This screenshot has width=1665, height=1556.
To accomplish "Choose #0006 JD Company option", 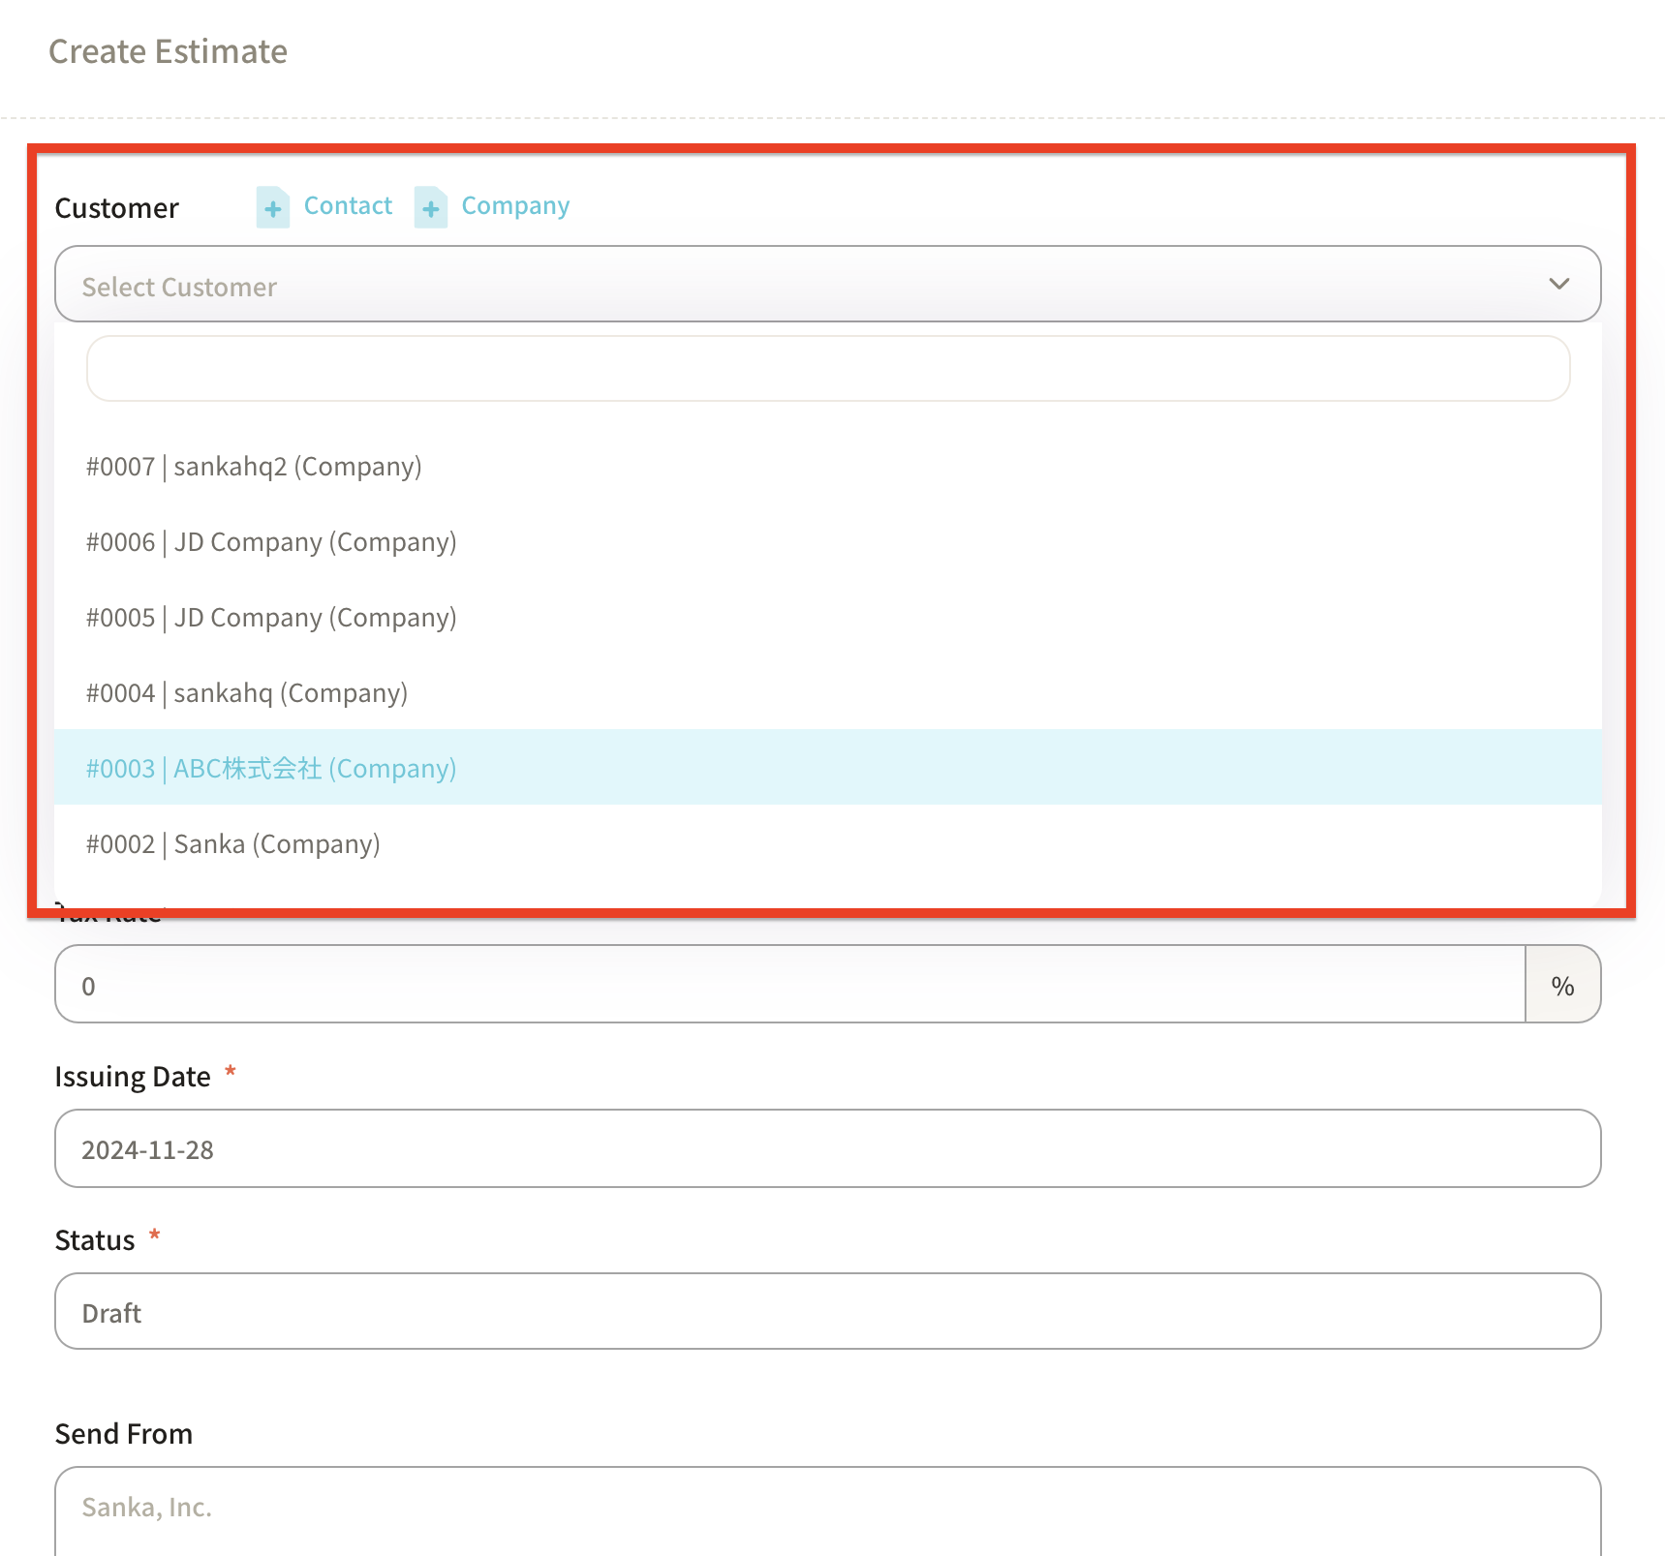I will [271, 542].
